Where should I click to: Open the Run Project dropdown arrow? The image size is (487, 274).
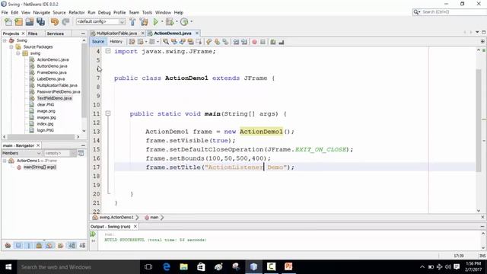point(162,22)
